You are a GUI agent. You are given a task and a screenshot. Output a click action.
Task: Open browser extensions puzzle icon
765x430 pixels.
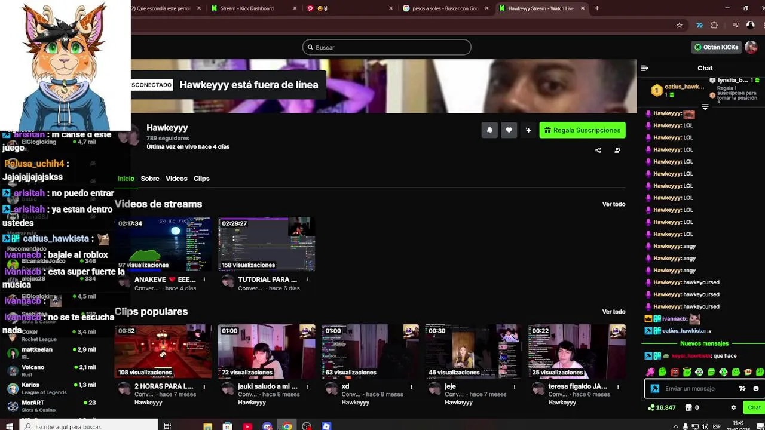tap(714, 26)
